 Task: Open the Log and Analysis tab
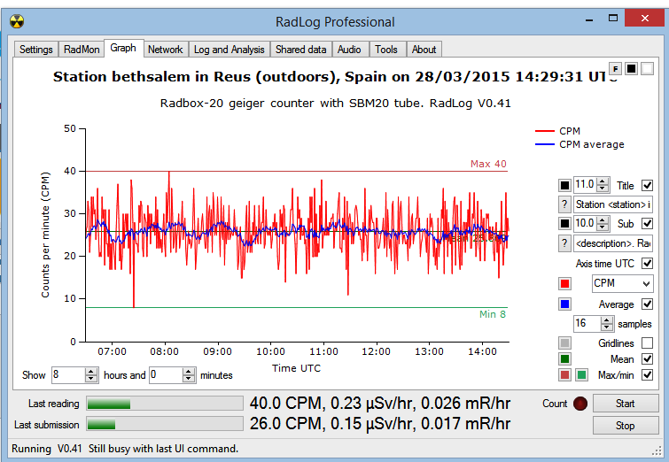pyautogui.click(x=229, y=50)
